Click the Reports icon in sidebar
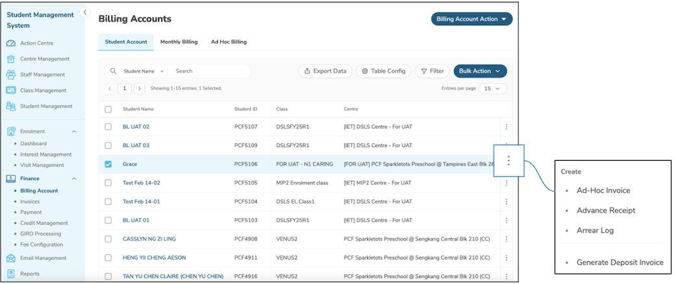This screenshot has height=284, width=676. tap(11, 274)
